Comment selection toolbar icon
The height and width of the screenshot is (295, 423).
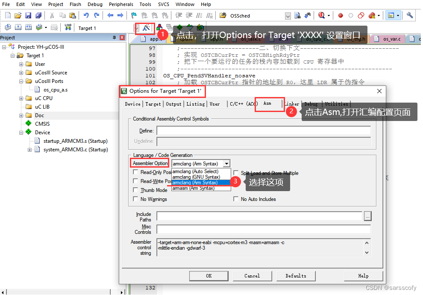pyautogui.click(x=199, y=15)
